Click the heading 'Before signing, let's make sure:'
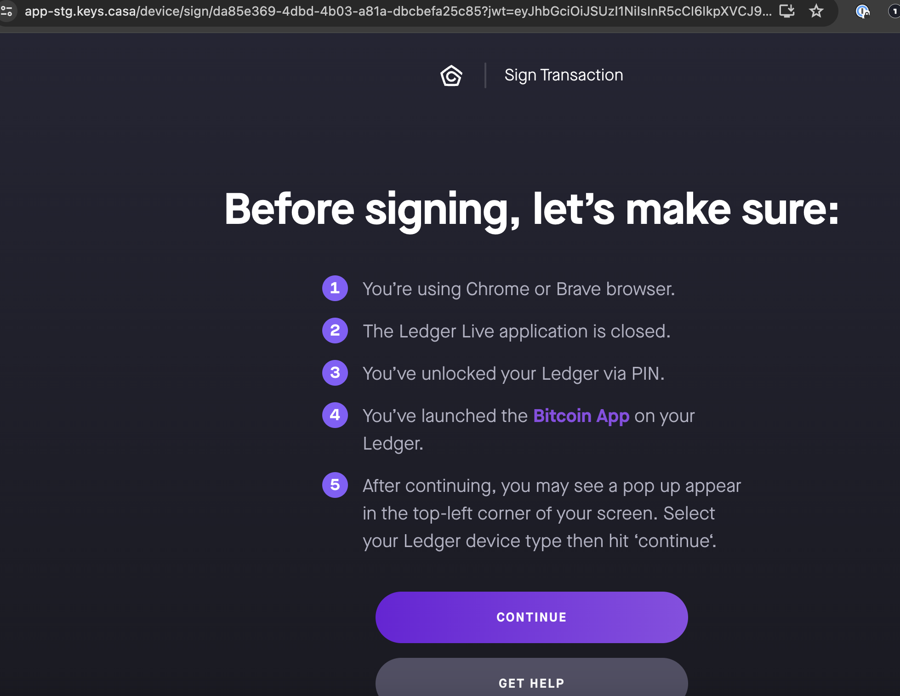Image resolution: width=900 pixels, height=696 pixels. pyautogui.click(x=531, y=209)
